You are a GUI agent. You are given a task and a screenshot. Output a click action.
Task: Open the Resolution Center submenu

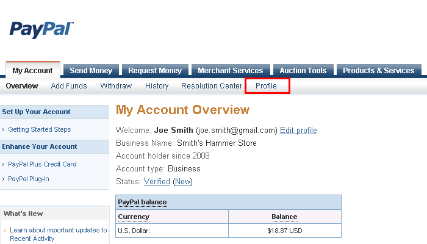[212, 86]
